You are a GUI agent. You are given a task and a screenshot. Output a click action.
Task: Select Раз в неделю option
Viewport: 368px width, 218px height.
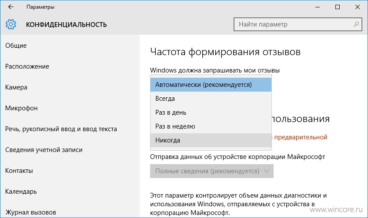pos(211,126)
